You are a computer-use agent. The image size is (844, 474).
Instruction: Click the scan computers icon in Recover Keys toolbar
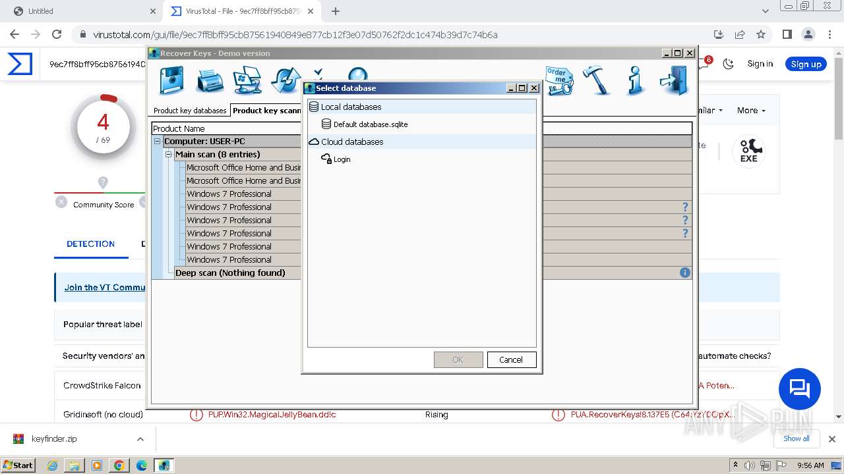(x=248, y=81)
